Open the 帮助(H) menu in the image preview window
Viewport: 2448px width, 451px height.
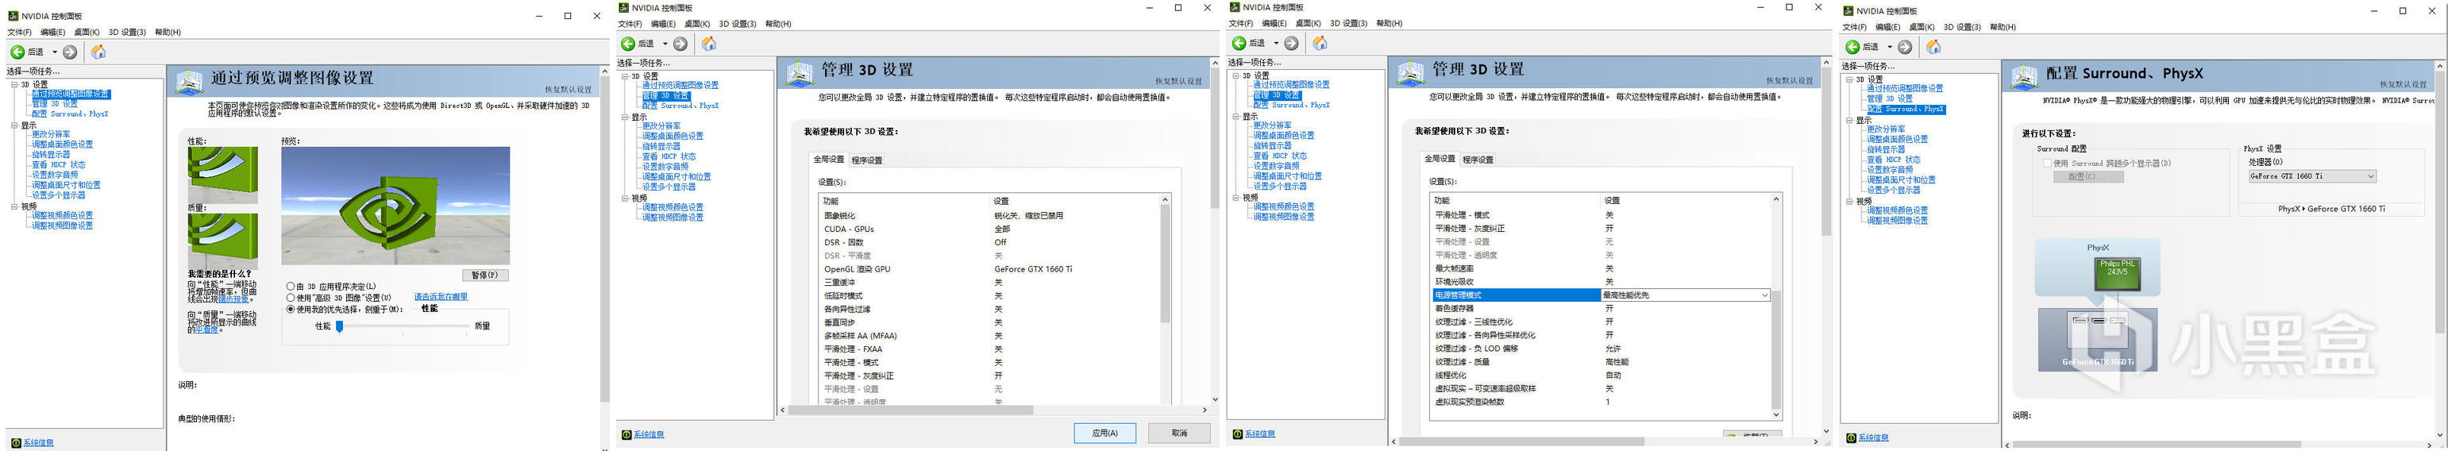168,33
